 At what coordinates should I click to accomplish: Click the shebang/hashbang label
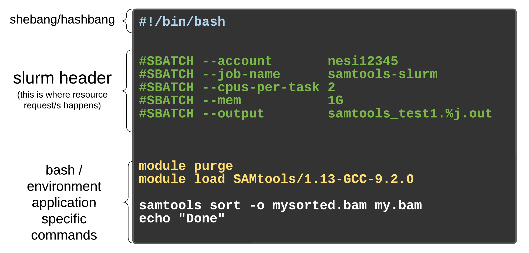click(62, 20)
